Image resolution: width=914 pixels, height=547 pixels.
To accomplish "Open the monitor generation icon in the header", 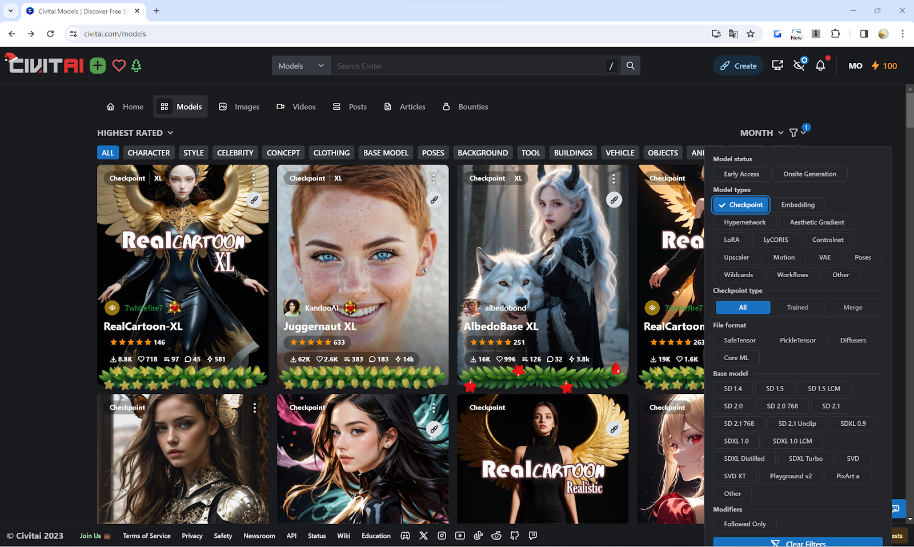I will (x=777, y=66).
